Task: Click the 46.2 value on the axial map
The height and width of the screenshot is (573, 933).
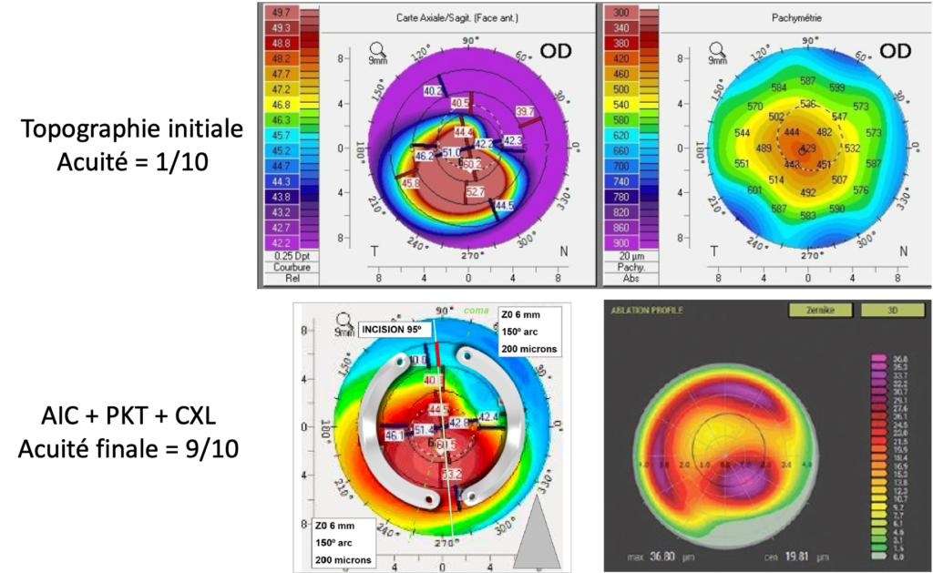Action: click(x=425, y=156)
